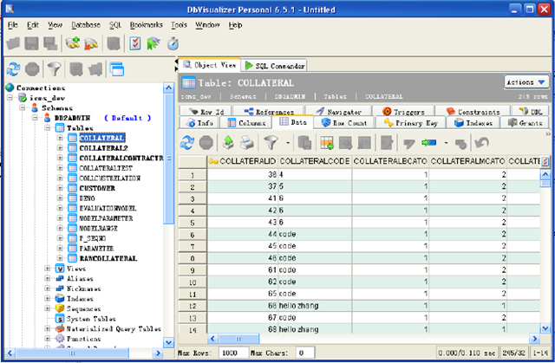Sort by the COLLATERALCODE column header
This screenshot has width=555, height=363.
pos(315,161)
